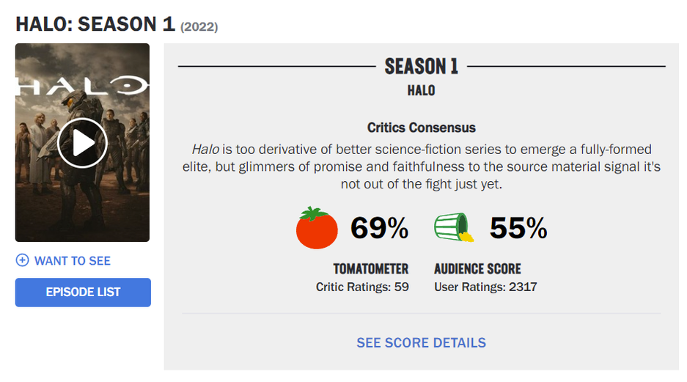Image resolution: width=687 pixels, height=382 pixels.
Task: Click the plus icon beside Want to See
Action: click(x=23, y=260)
